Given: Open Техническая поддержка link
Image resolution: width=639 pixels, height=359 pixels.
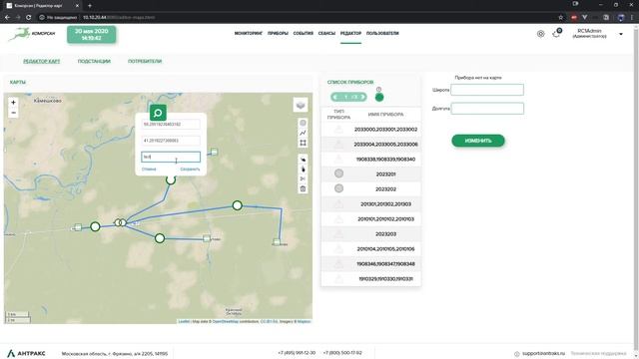Looking at the screenshot, I should (598, 353).
